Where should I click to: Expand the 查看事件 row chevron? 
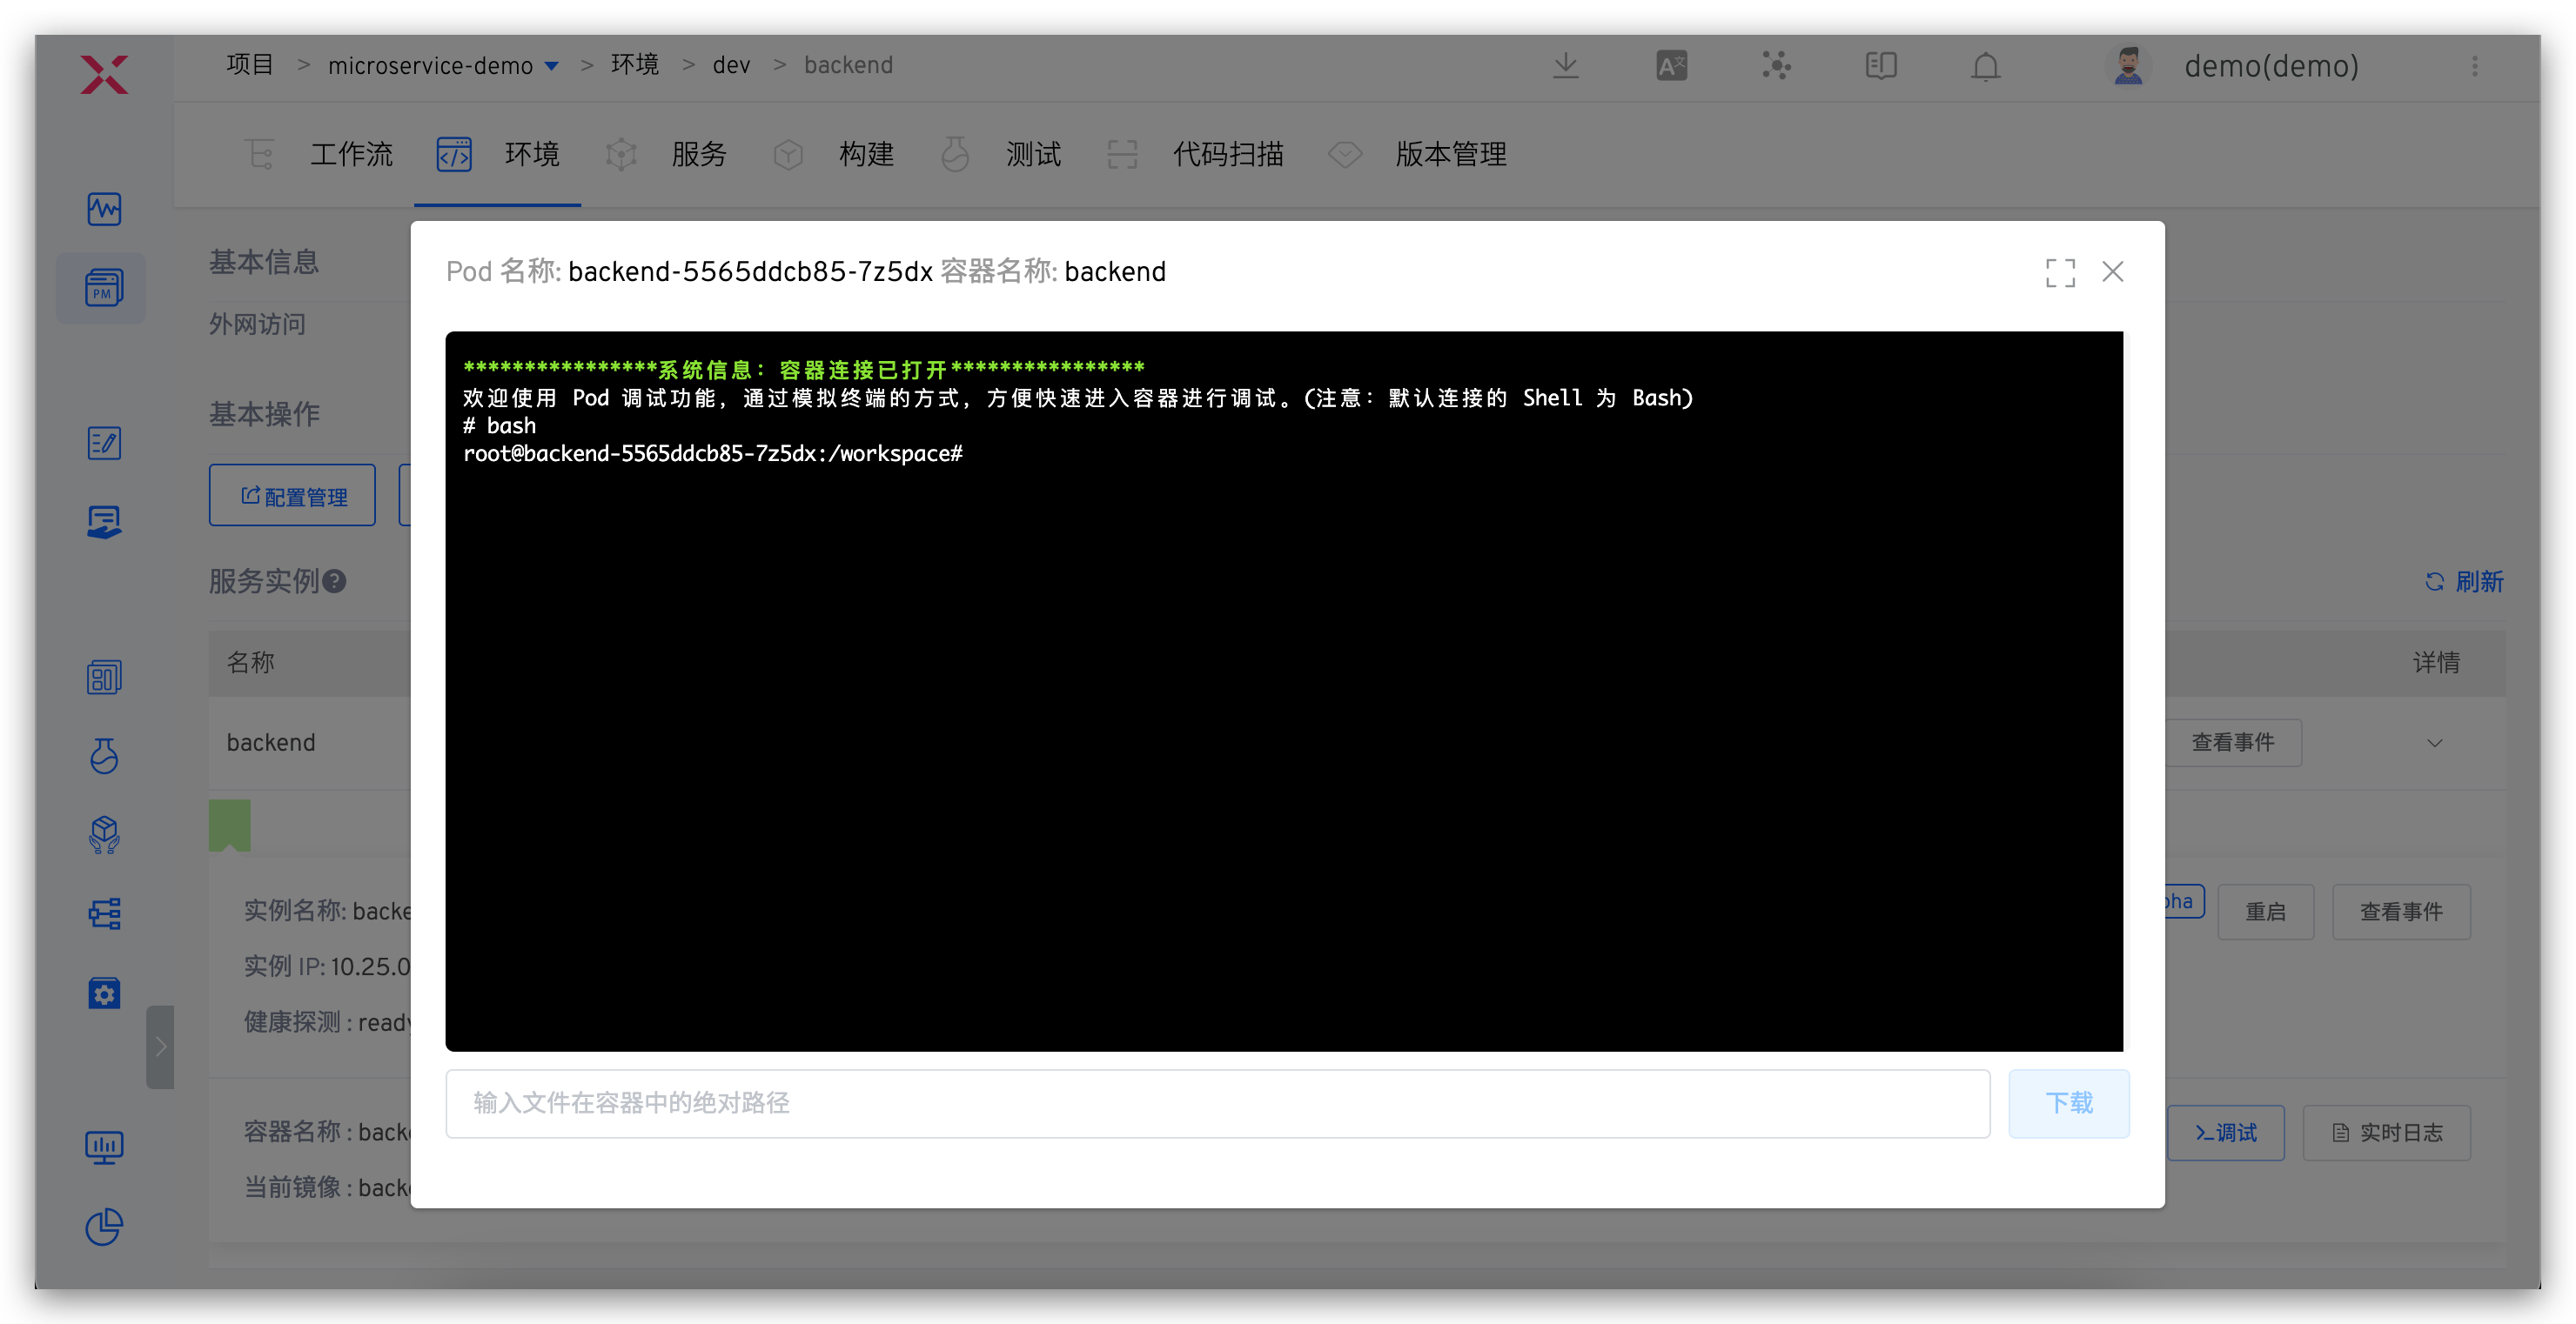(2436, 742)
